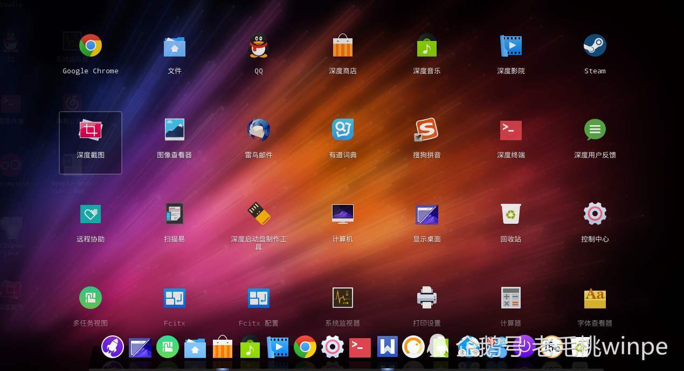Viewport: 684px width, 371px height.
Task: Launch 深度音乐 music player from the grid
Action: [427, 46]
